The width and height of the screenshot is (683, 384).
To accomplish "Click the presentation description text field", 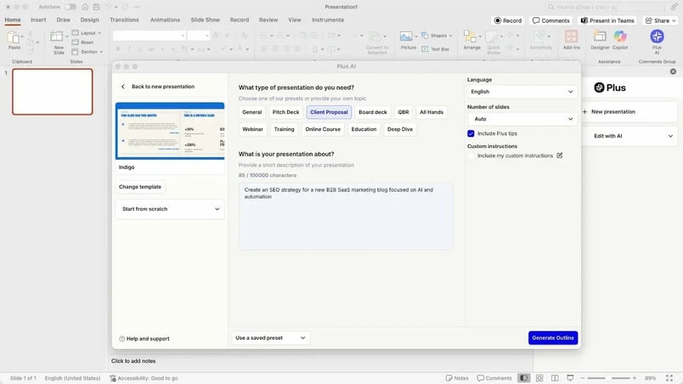I will [x=346, y=216].
